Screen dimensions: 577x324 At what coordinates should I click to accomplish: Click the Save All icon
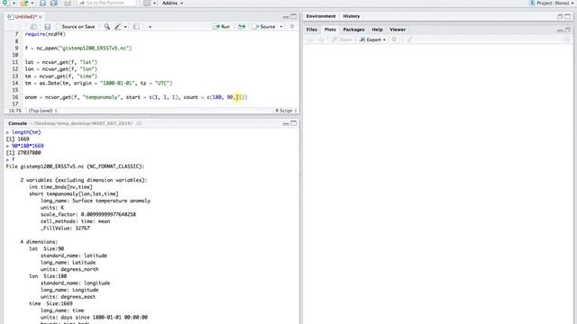54,3
